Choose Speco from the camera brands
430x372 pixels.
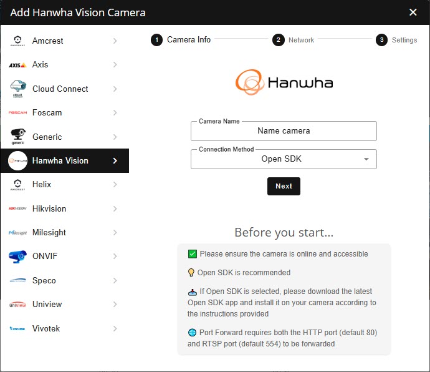coord(65,280)
